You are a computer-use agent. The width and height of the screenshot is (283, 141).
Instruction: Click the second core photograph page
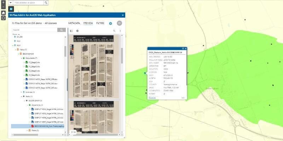coord(94,117)
